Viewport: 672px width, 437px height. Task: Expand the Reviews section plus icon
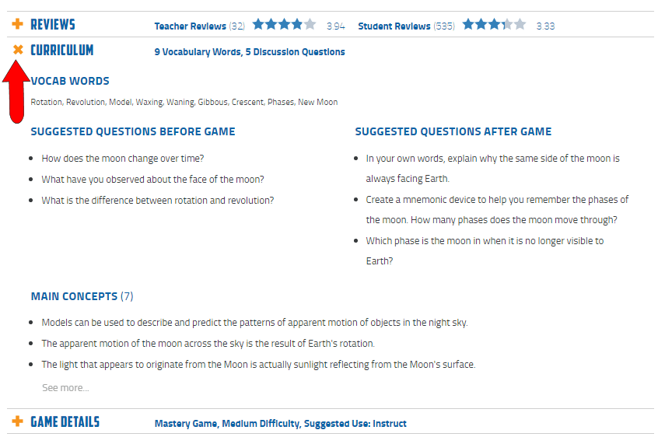(17, 25)
